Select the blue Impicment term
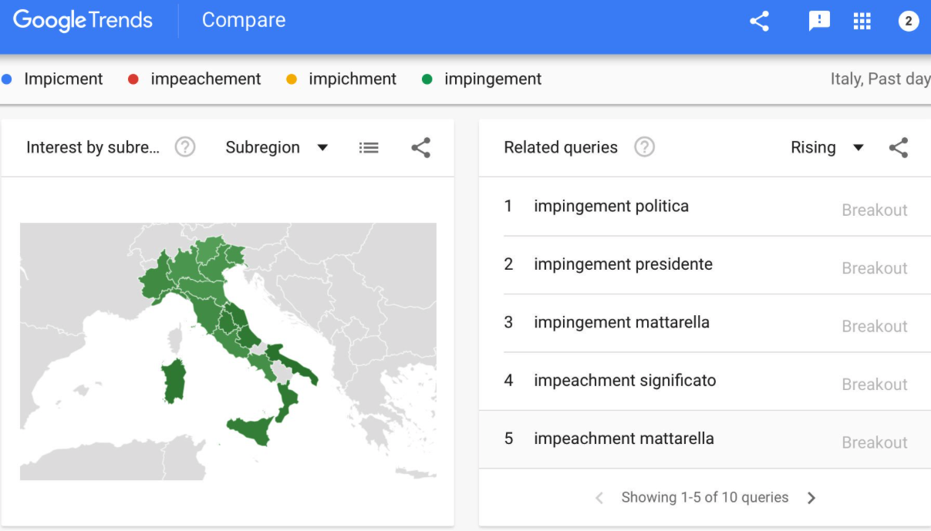The width and height of the screenshot is (931, 531). (x=62, y=79)
